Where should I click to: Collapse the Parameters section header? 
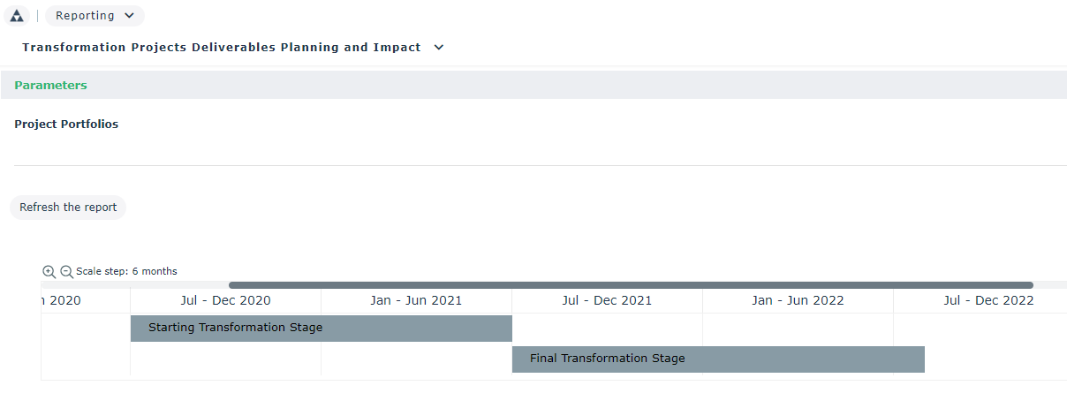coord(50,86)
